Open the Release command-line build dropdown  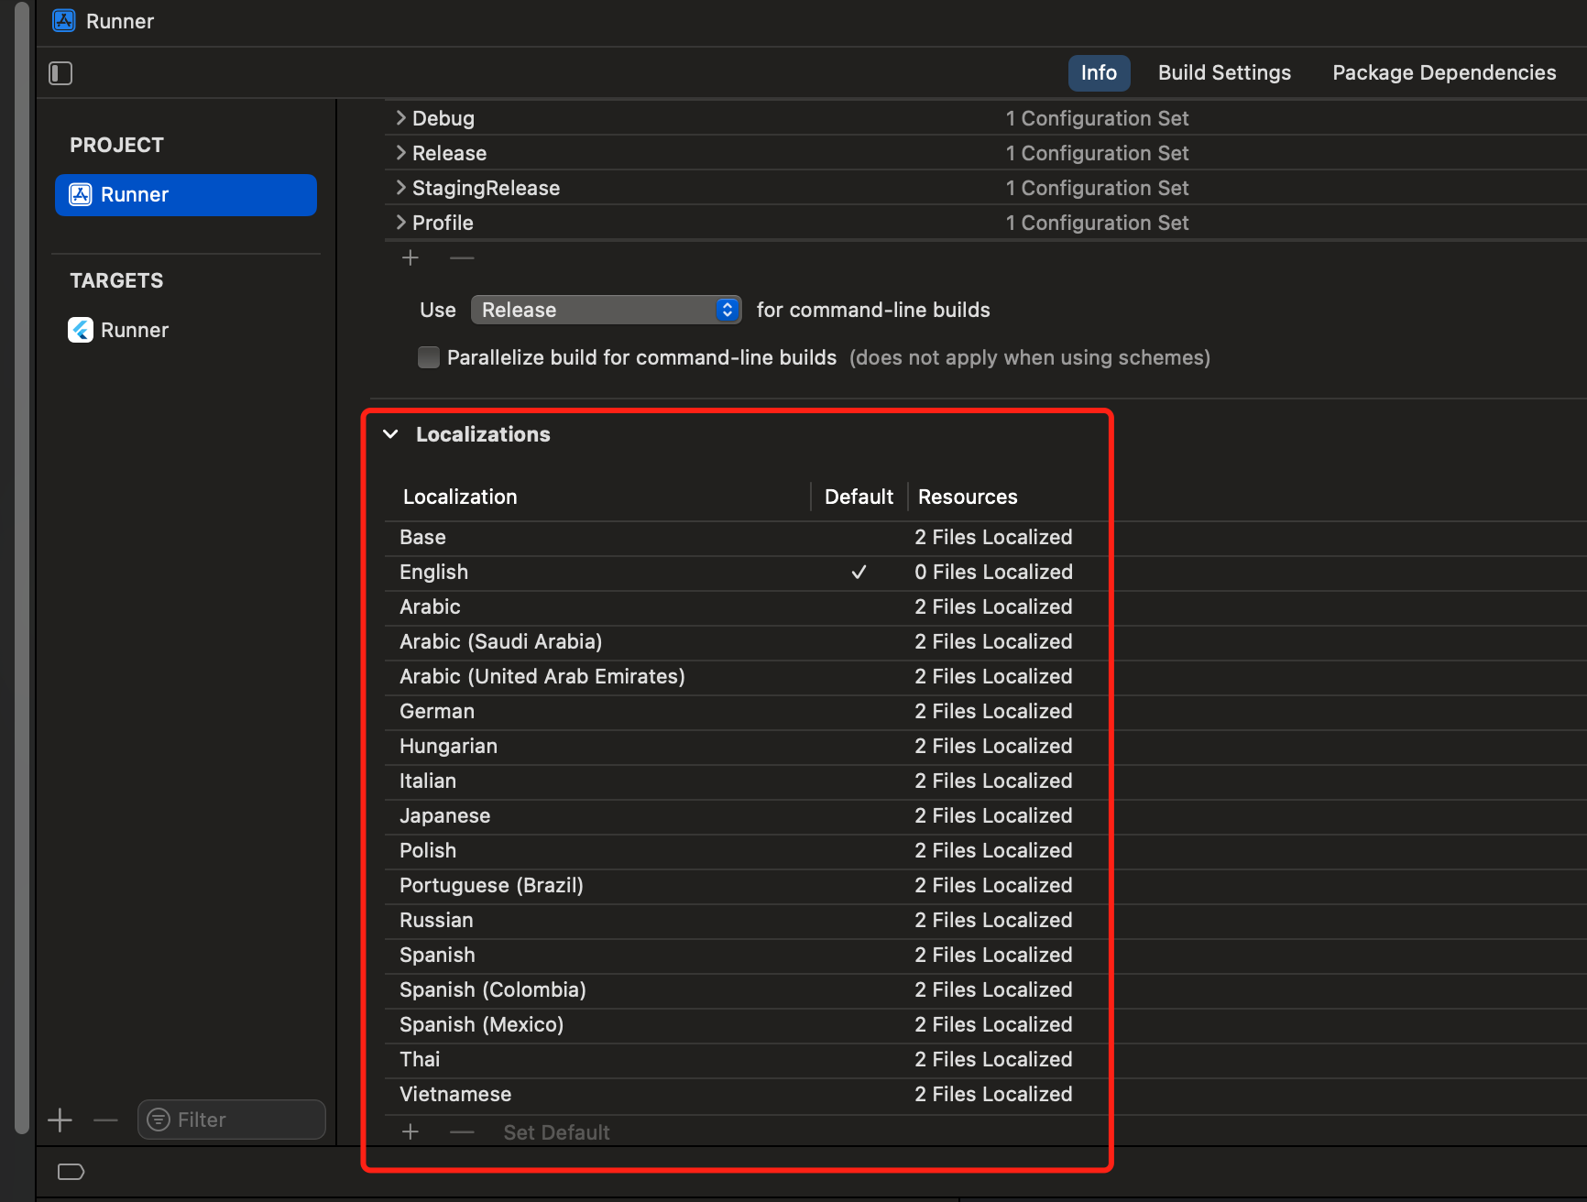coord(606,310)
